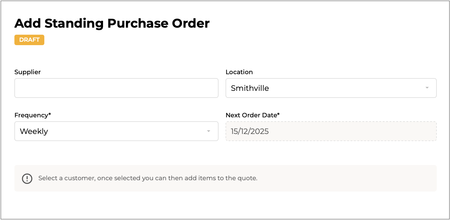
Task: Click the Location dropdown caret arrow
Action: [427, 88]
